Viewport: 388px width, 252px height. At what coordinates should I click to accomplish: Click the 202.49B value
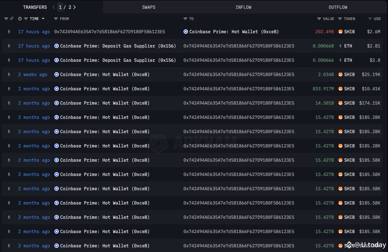[325, 32]
